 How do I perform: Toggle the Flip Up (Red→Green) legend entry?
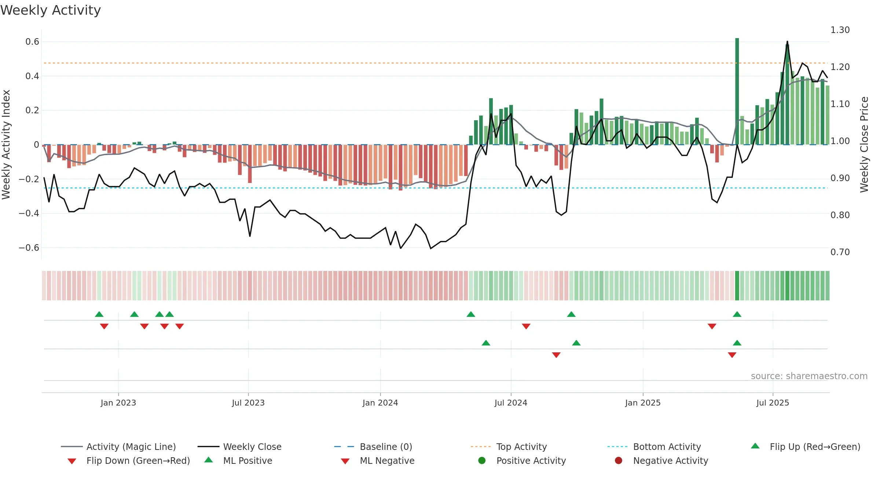pos(806,447)
